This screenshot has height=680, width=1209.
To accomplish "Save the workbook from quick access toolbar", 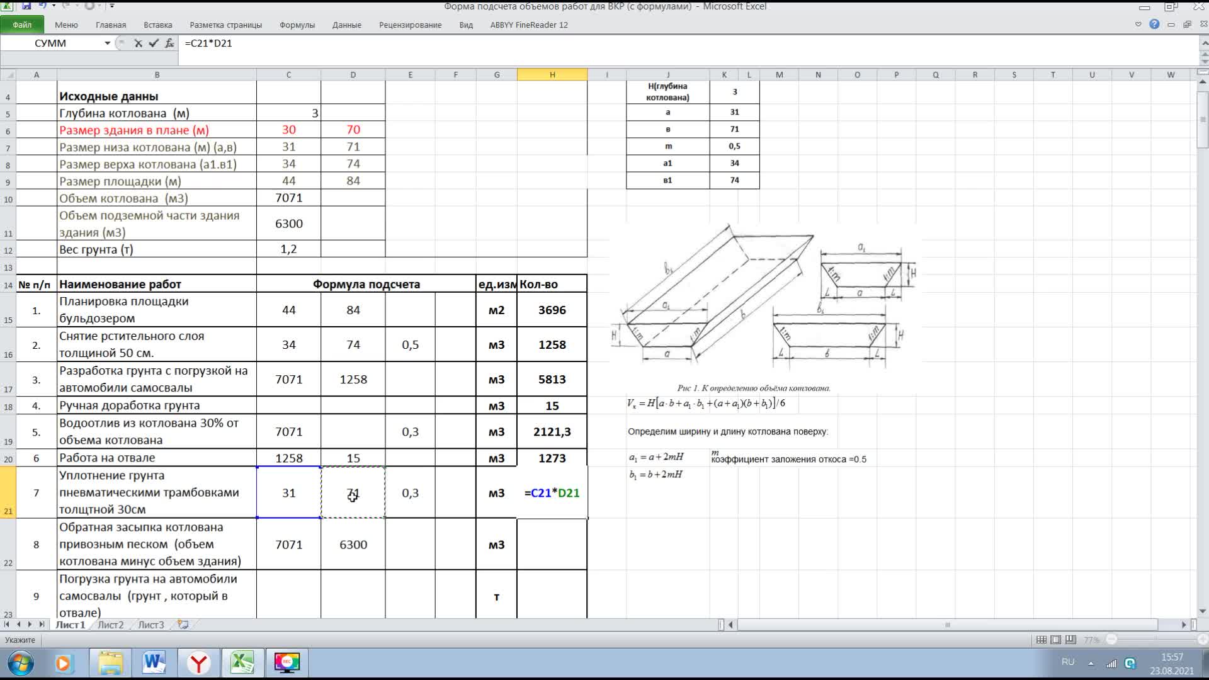I will pyautogui.click(x=26, y=6).
